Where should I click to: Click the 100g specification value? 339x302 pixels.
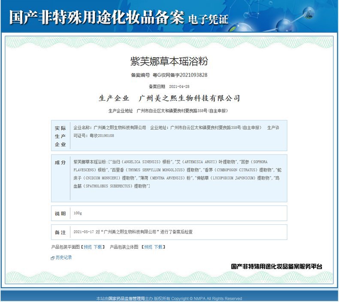click(78, 213)
